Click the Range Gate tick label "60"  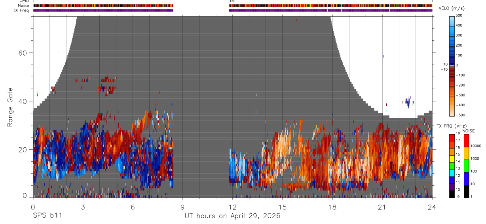(x=23, y=53)
